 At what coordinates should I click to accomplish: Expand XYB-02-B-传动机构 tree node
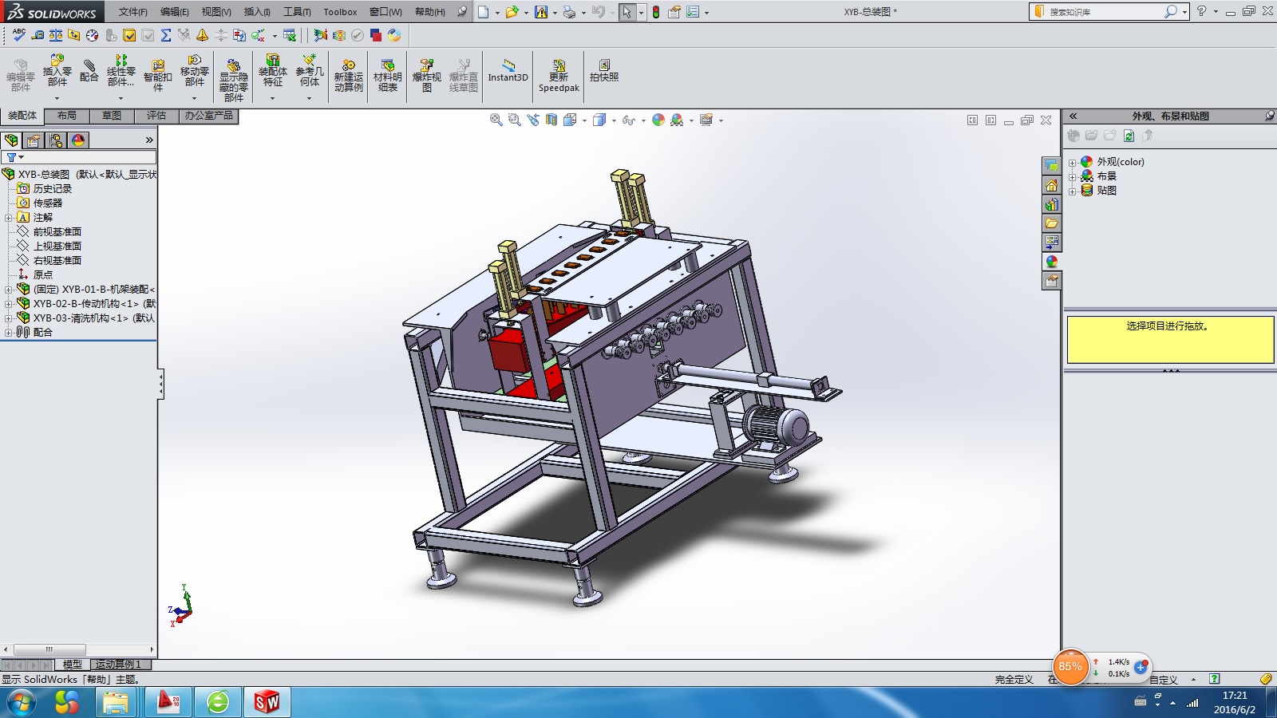pos(9,304)
